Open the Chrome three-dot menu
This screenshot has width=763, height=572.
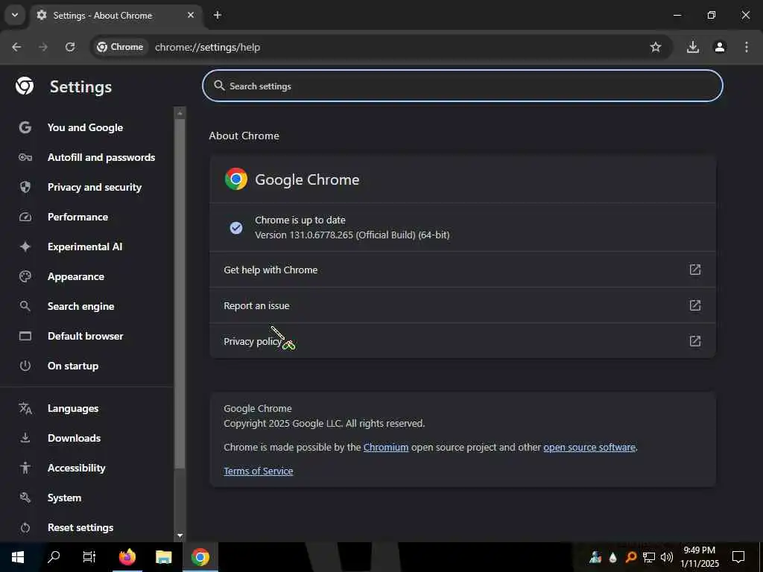747,47
